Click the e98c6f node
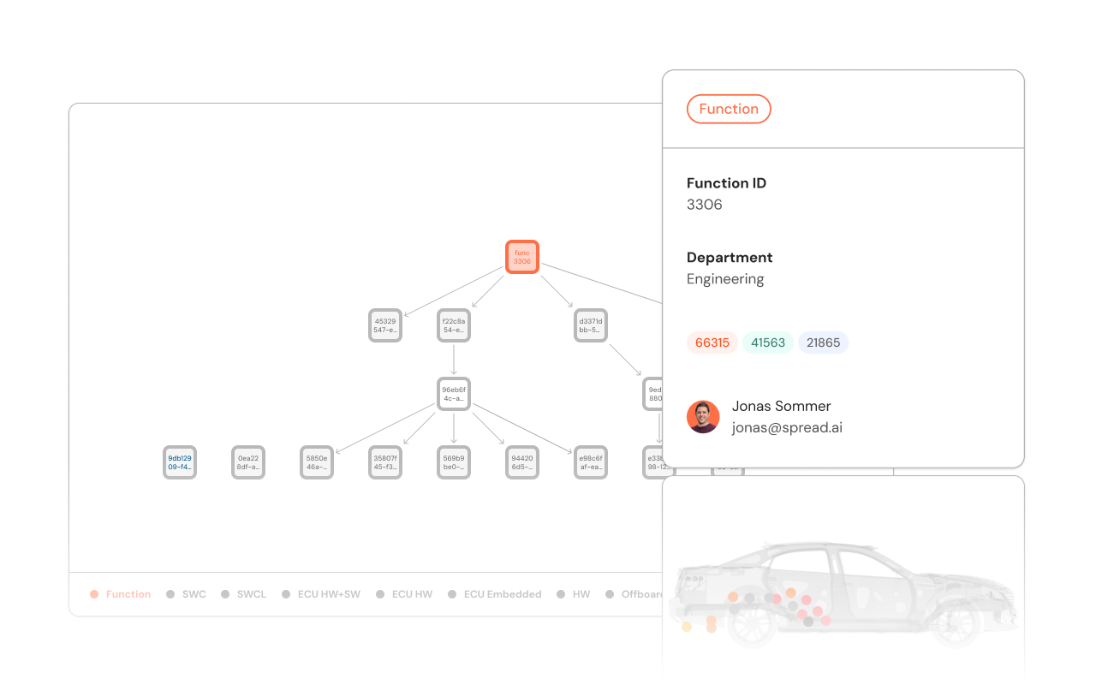Viewport: 1096px width, 685px height. (x=590, y=462)
